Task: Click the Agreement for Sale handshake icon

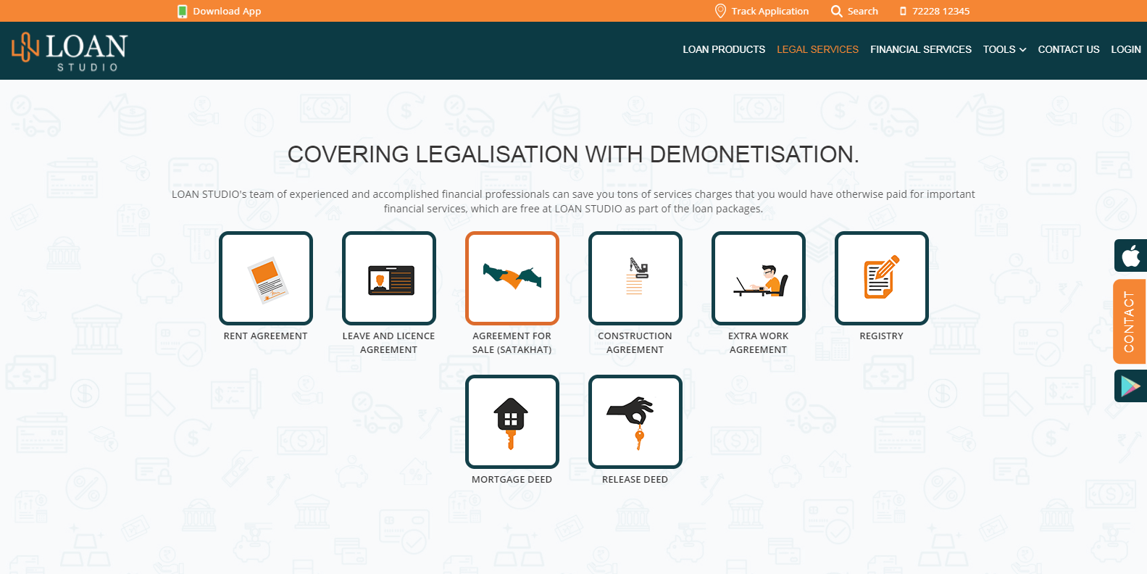Action: point(512,278)
